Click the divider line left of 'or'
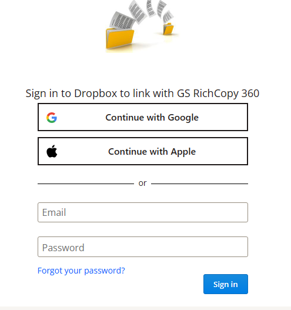Screen dimensions: 291x310 point(86,184)
